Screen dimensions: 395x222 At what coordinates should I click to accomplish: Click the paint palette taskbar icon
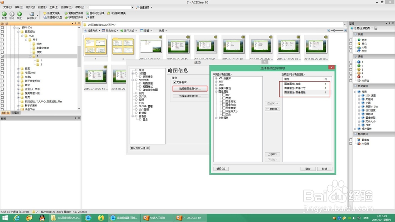(x=29, y=218)
